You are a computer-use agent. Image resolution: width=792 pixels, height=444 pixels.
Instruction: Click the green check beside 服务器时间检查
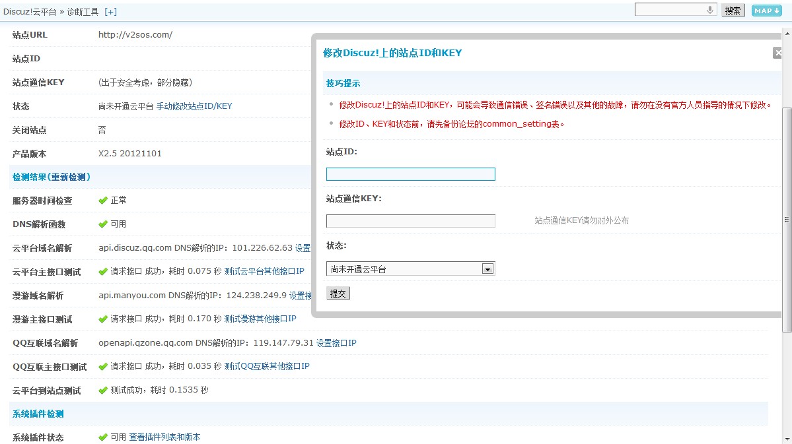pyautogui.click(x=103, y=201)
